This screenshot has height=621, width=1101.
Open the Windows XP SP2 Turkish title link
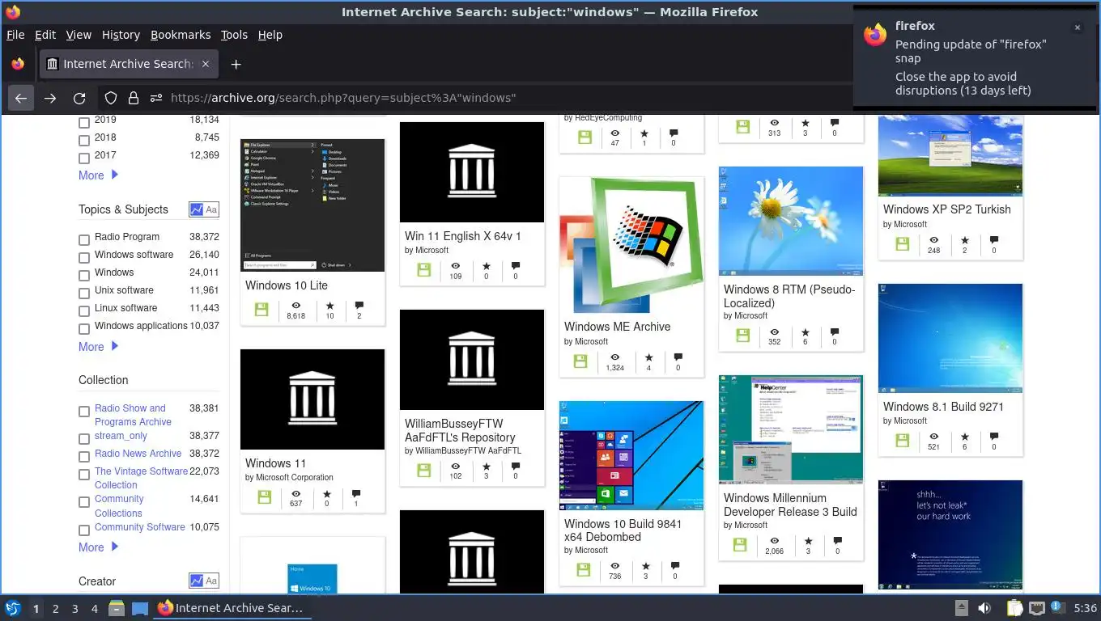click(x=947, y=209)
